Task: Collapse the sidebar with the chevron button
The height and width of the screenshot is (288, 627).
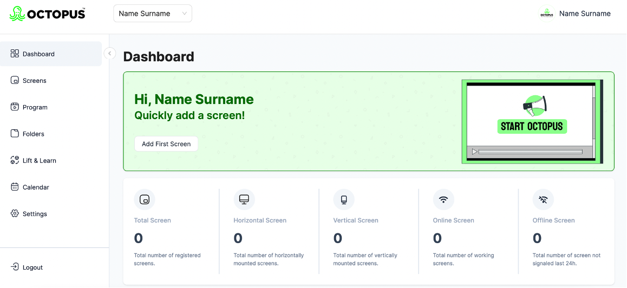Action: click(109, 54)
